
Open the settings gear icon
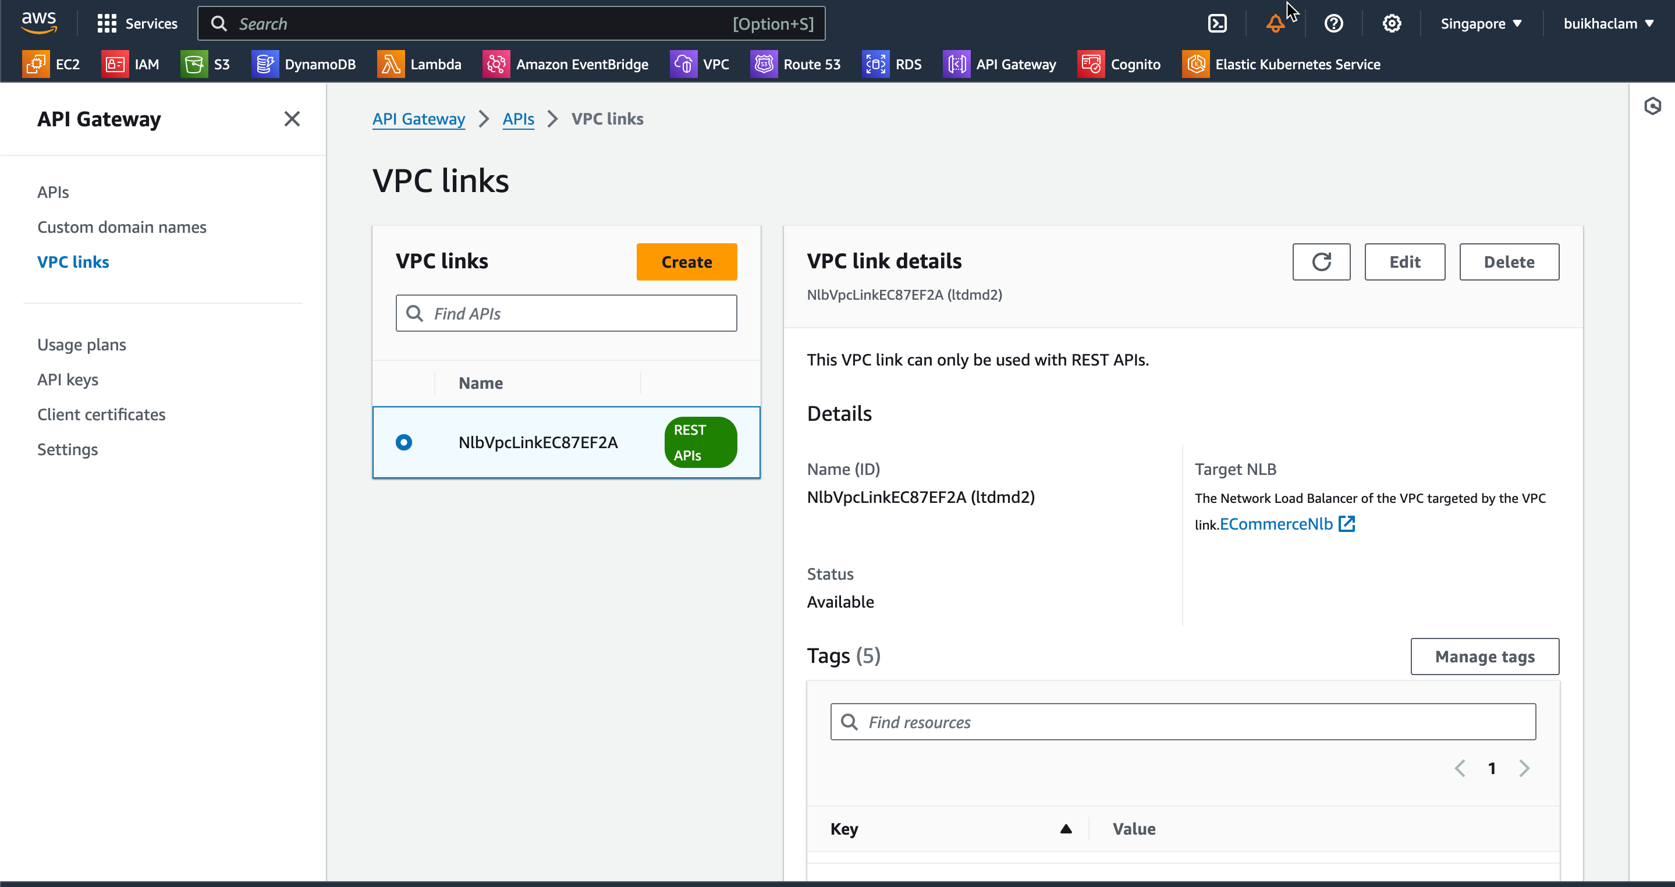pyautogui.click(x=1392, y=23)
